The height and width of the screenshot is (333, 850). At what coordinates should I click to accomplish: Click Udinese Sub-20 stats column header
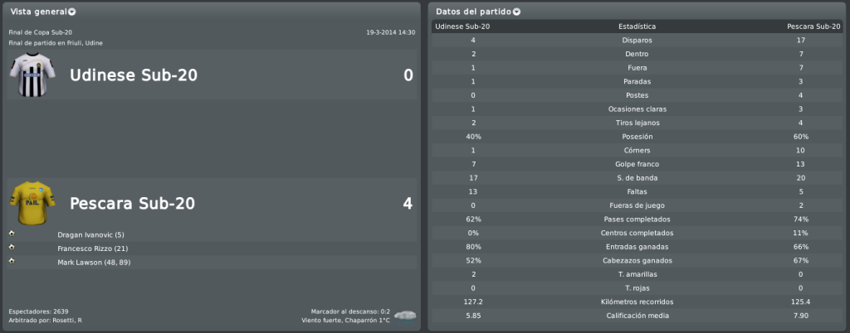(x=462, y=27)
